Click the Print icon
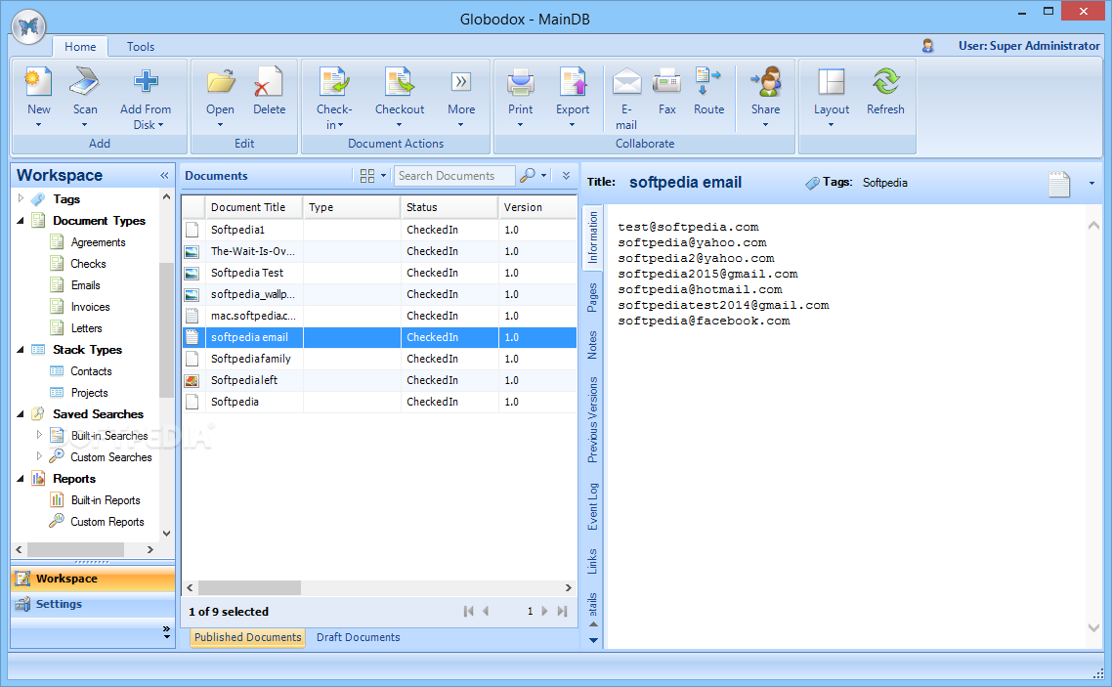1112x687 pixels. (x=521, y=82)
